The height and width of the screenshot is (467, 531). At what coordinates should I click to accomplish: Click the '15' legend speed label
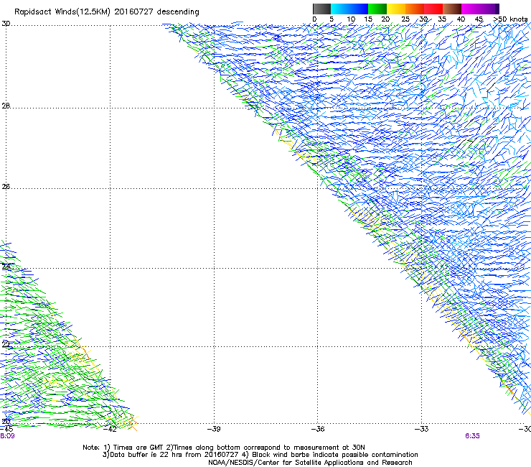pos(368,19)
